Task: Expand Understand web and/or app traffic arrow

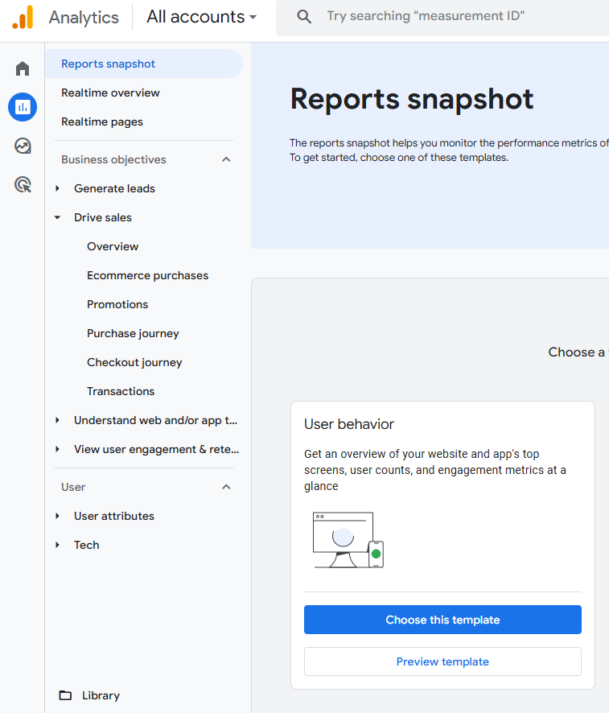Action: point(57,420)
